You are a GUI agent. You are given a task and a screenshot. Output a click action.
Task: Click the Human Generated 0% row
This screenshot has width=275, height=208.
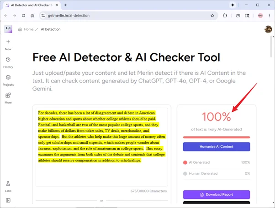[217, 173]
